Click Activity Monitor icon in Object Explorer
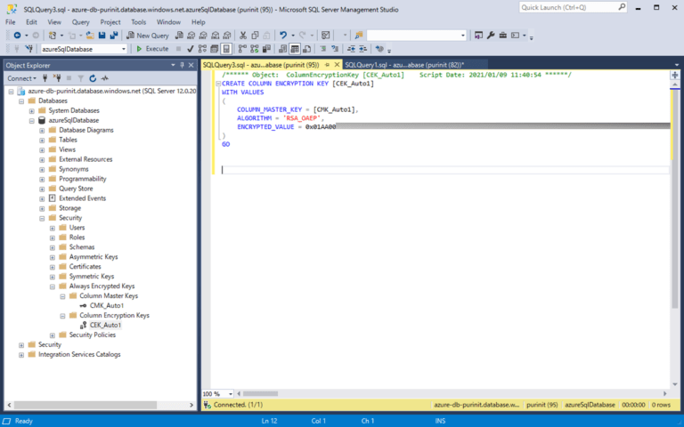Screen dimensions: 684x427 coord(105,78)
